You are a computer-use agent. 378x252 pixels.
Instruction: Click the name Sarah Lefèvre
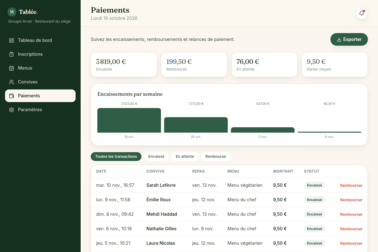161,185
